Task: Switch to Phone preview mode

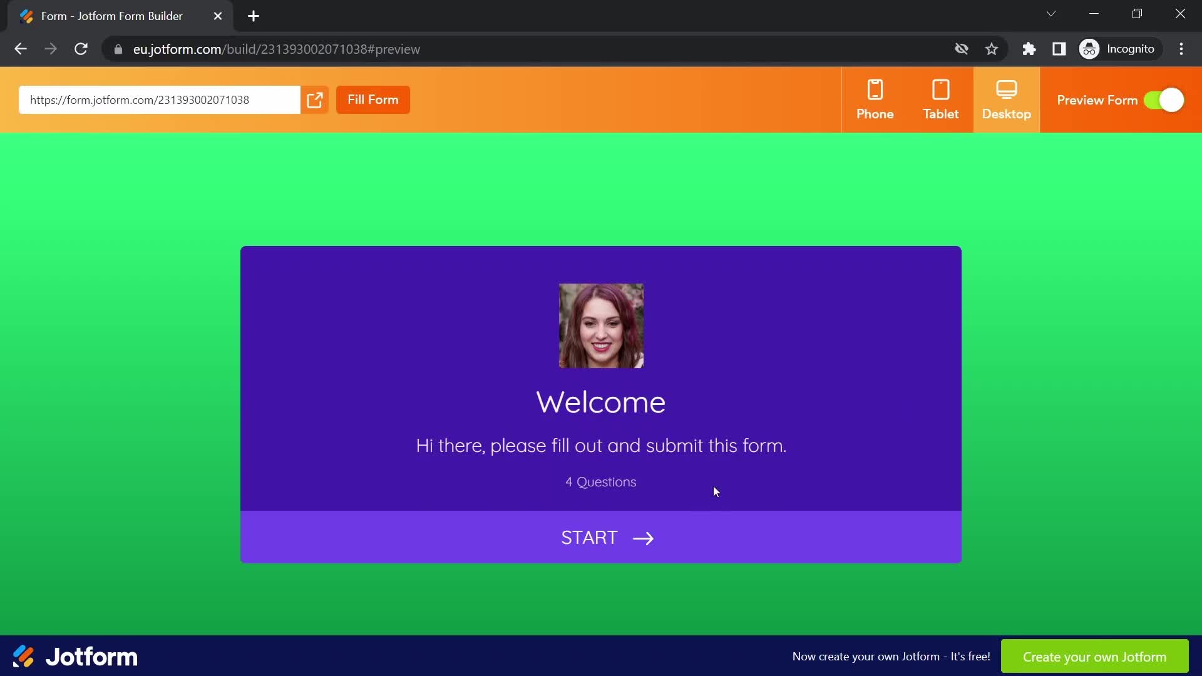Action: (875, 99)
